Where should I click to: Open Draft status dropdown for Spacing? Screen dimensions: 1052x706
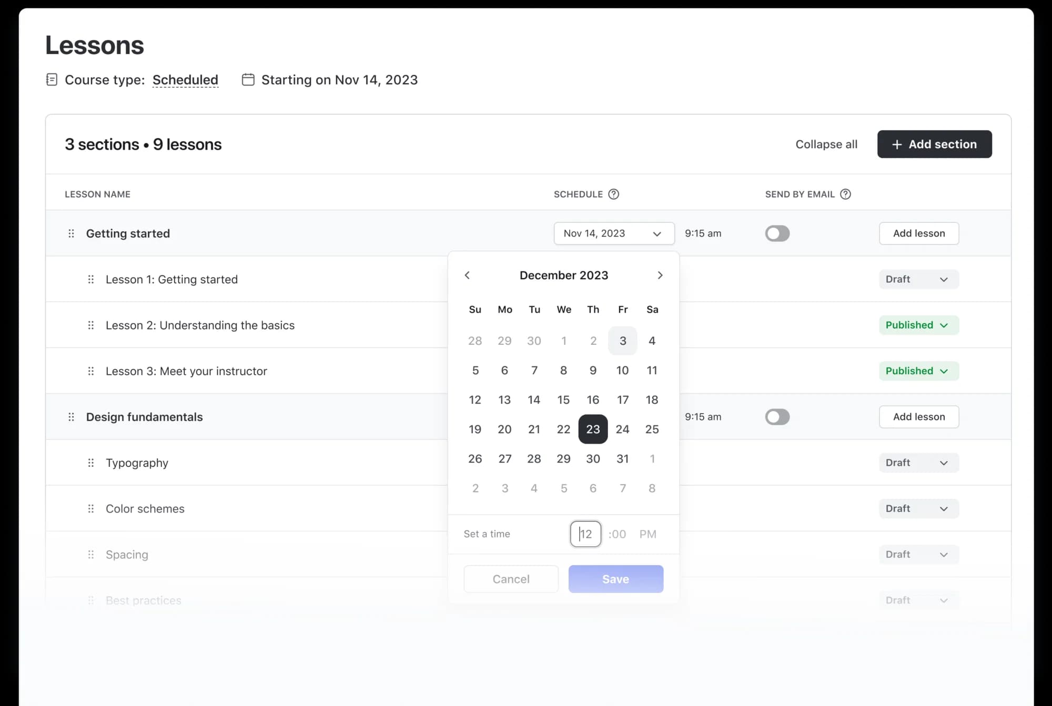pos(918,555)
